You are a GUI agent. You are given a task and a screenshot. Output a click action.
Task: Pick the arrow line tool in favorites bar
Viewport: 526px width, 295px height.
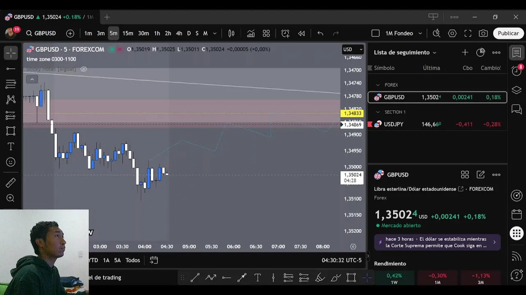(x=242, y=278)
